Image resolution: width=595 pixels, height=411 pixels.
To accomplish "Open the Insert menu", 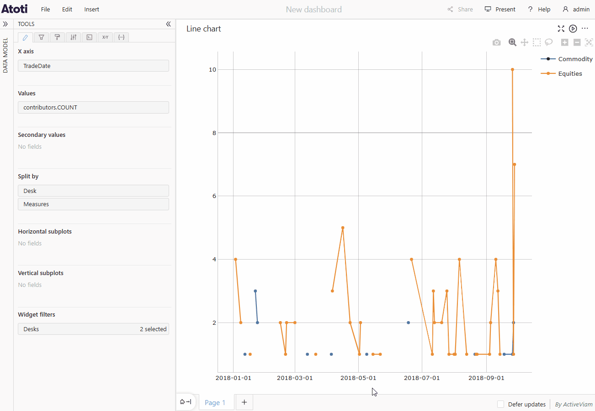I will pos(91,9).
